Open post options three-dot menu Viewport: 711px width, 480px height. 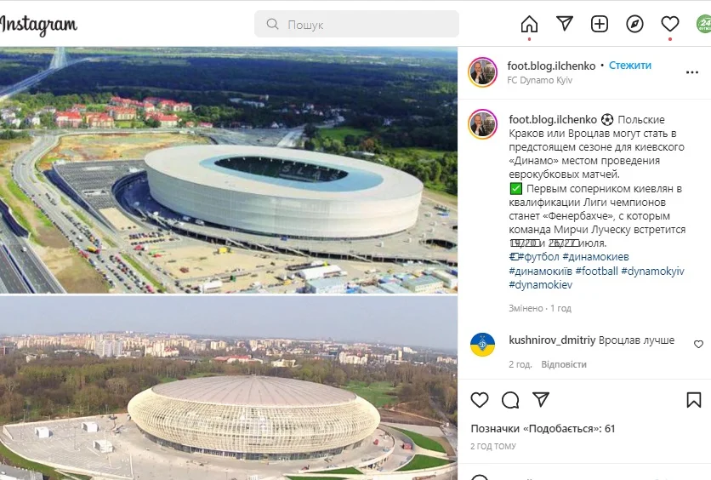click(692, 72)
